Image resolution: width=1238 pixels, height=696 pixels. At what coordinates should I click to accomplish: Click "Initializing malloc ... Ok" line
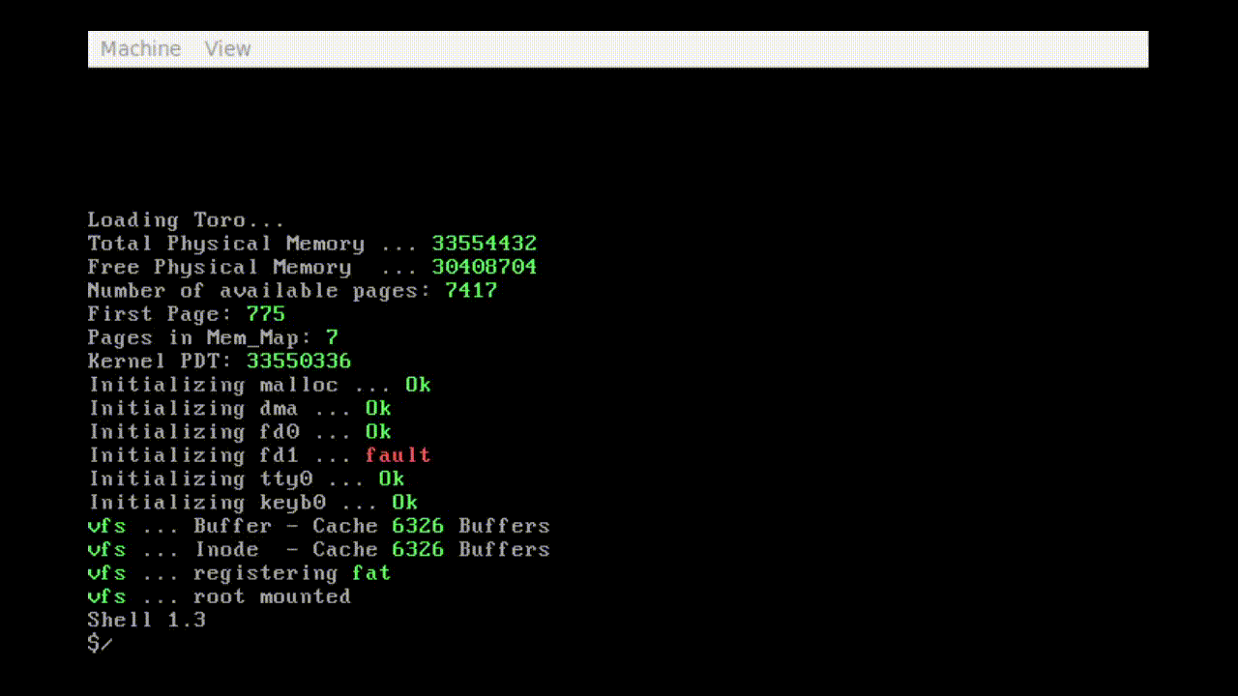pyautogui.click(x=260, y=385)
